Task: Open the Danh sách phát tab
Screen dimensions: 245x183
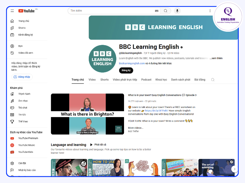Action: coord(181,80)
